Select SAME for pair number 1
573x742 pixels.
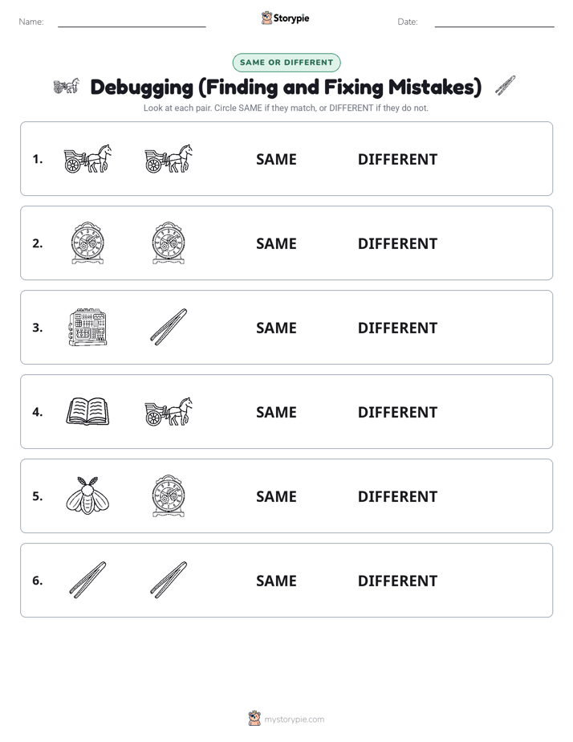pos(276,160)
